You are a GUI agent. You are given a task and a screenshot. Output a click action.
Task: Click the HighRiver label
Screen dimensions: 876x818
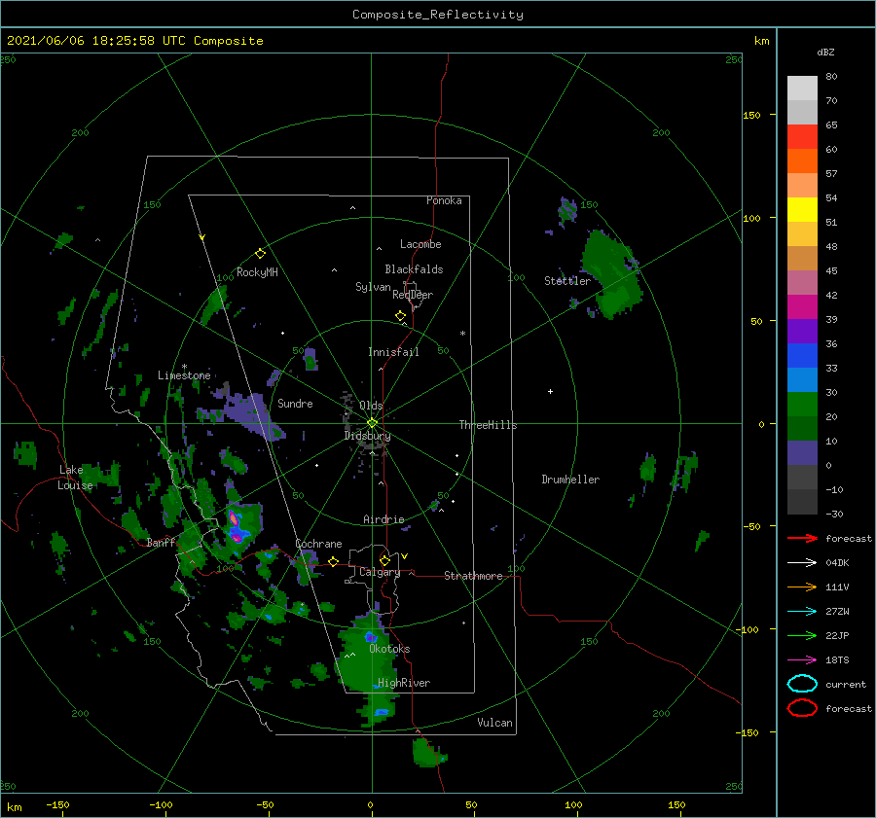[x=404, y=683]
